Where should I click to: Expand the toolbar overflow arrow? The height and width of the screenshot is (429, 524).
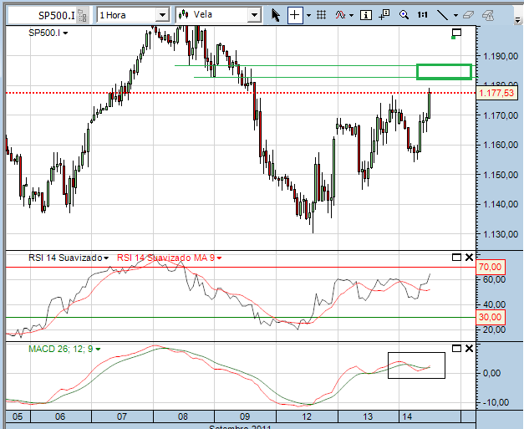point(517,20)
